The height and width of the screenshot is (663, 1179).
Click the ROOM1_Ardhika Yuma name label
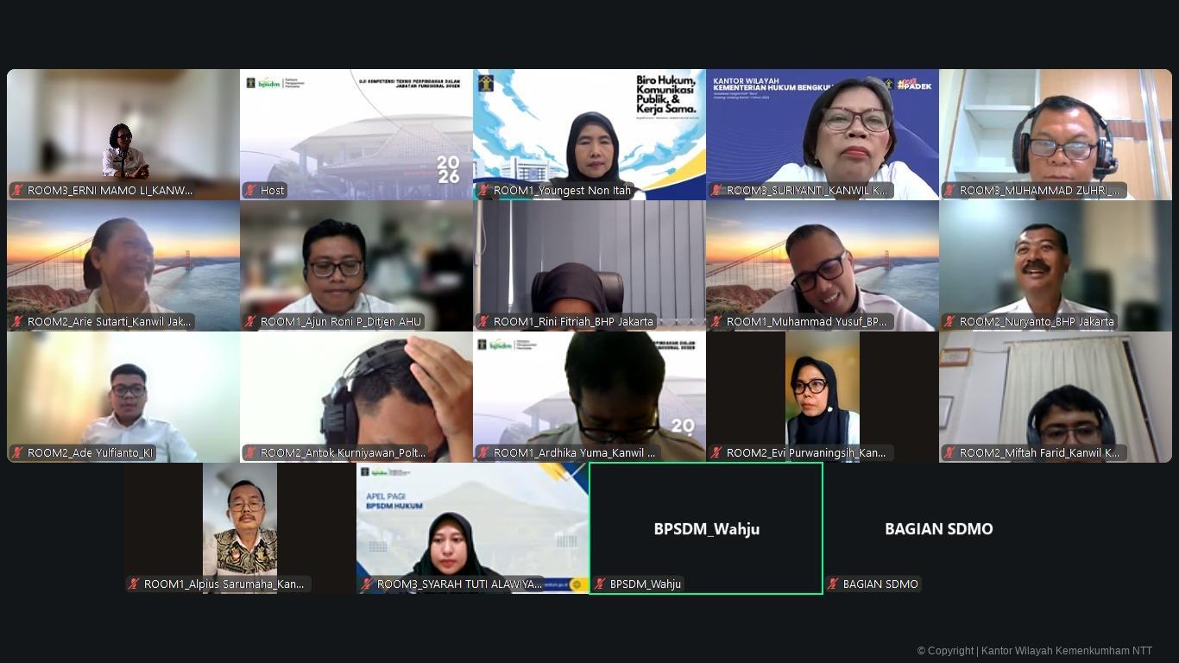pos(574,452)
